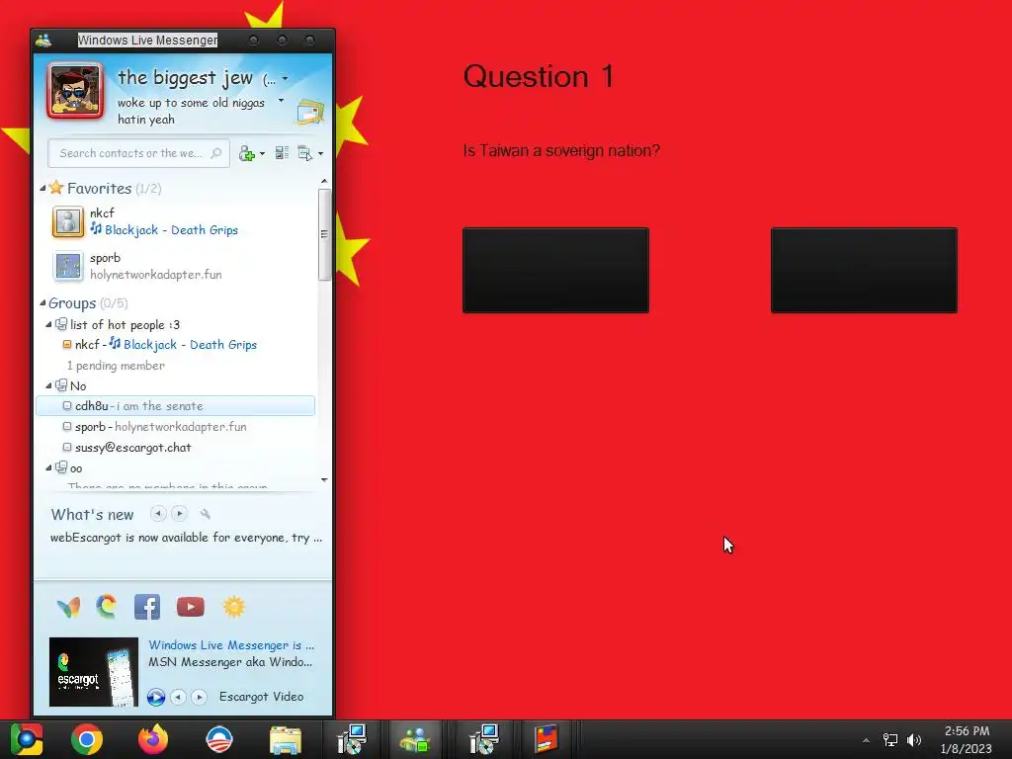Collapse the 'oo' group
The width and height of the screenshot is (1012, 759).
(x=48, y=467)
